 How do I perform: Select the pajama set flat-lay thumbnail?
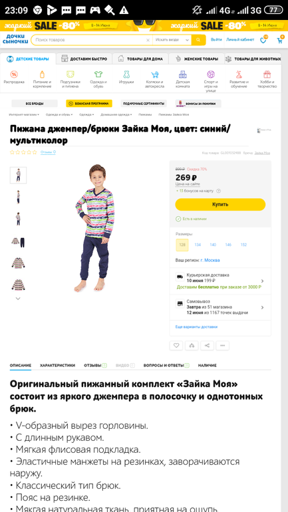coord(18,242)
